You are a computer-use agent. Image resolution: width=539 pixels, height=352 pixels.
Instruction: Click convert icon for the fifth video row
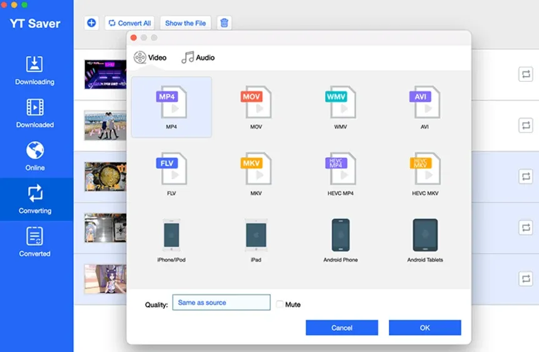click(x=526, y=278)
